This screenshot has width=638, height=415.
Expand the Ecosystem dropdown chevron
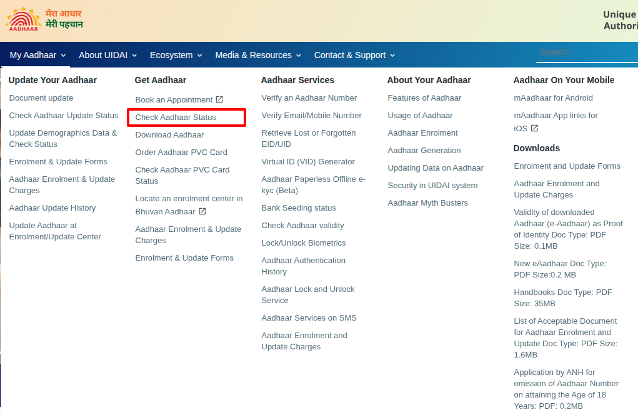click(200, 56)
